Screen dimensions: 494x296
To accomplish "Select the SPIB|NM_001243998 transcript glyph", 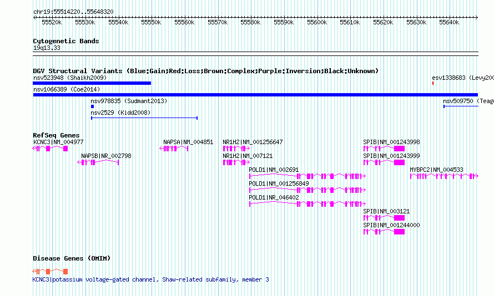I will click(x=384, y=149).
